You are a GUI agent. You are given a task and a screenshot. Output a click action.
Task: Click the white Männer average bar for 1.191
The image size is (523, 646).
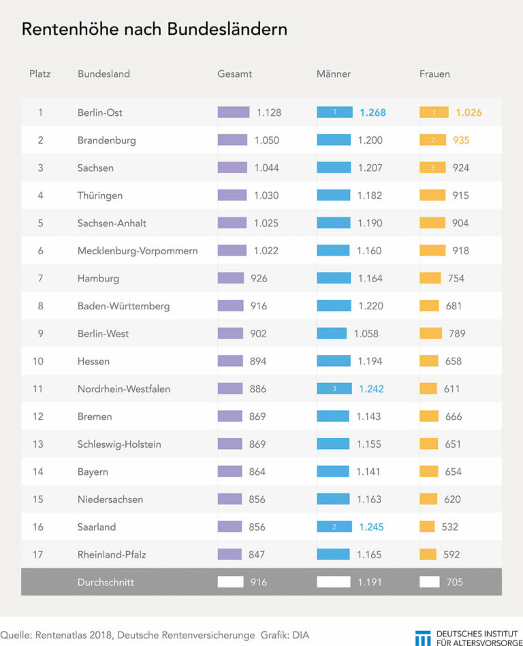[334, 582]
